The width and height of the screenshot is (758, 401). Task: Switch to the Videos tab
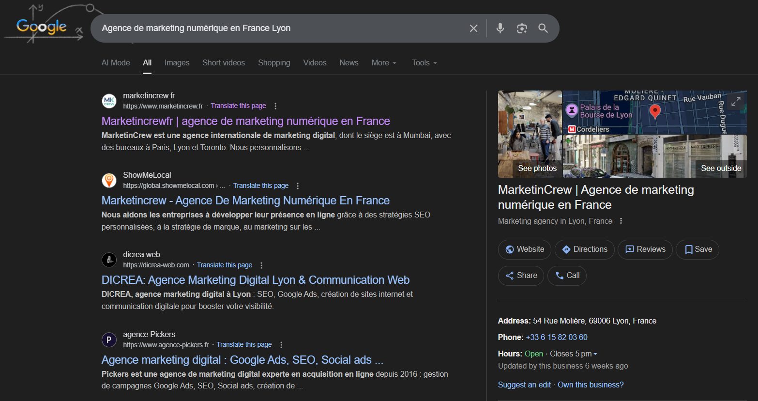pos(315,63)
